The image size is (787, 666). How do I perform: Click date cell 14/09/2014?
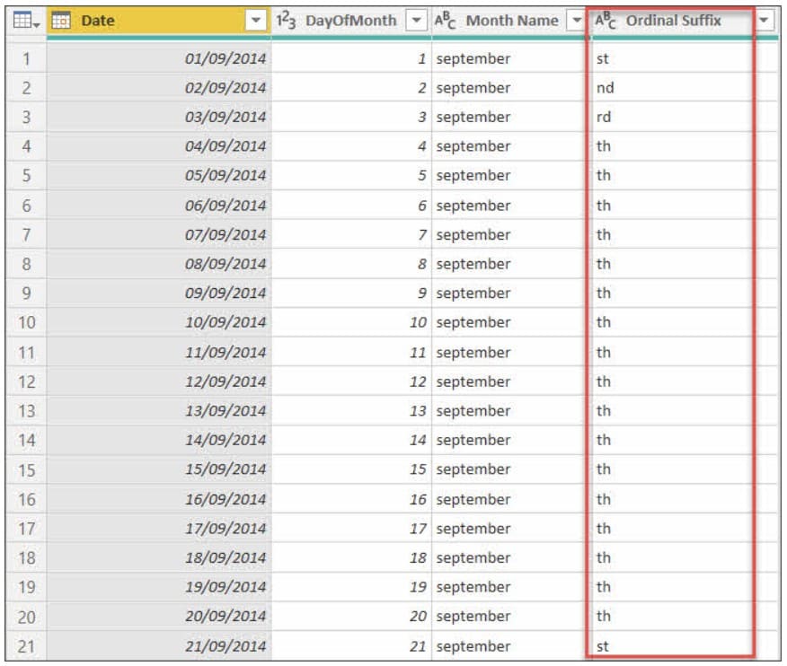(159, 441)
